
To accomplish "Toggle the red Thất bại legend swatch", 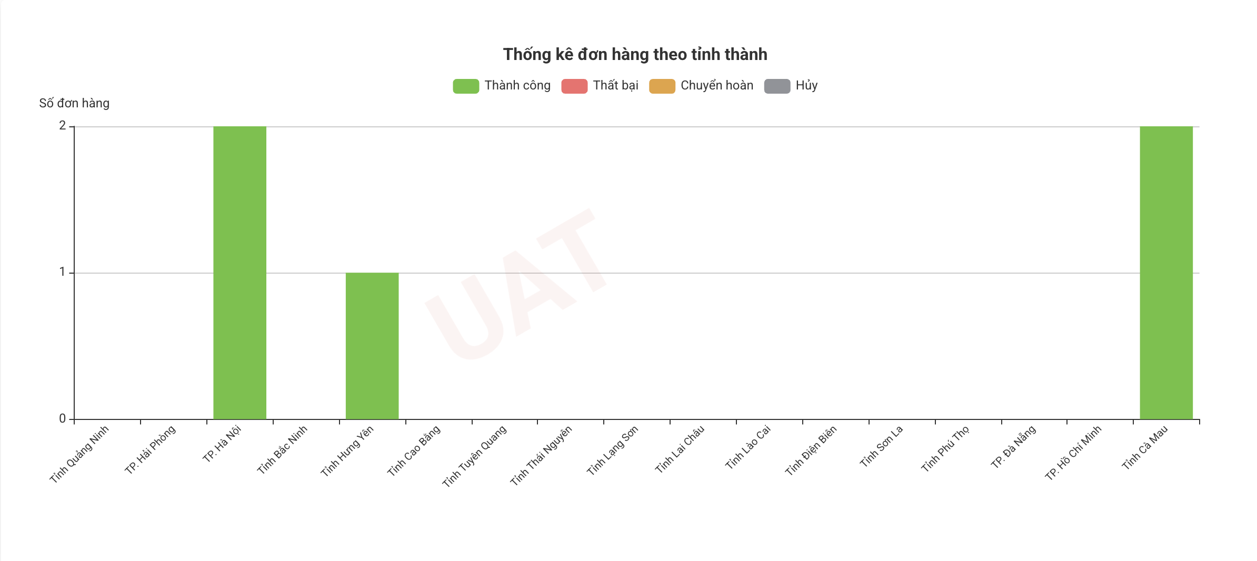I will (574, 86).
